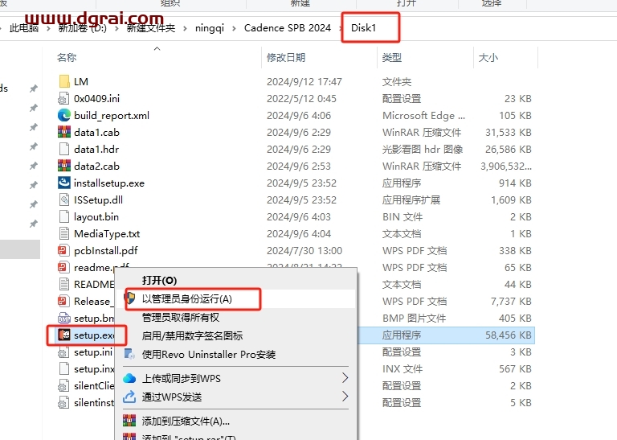Sort by the 大小 column header
The width and height of the screenshot is (617, 440).
(488, 57)
